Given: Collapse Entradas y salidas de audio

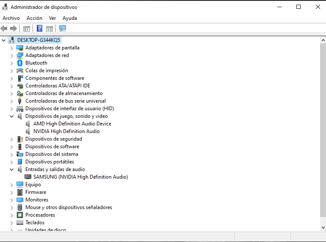Looking at the screenshot, I should click(x=12, y=169).
